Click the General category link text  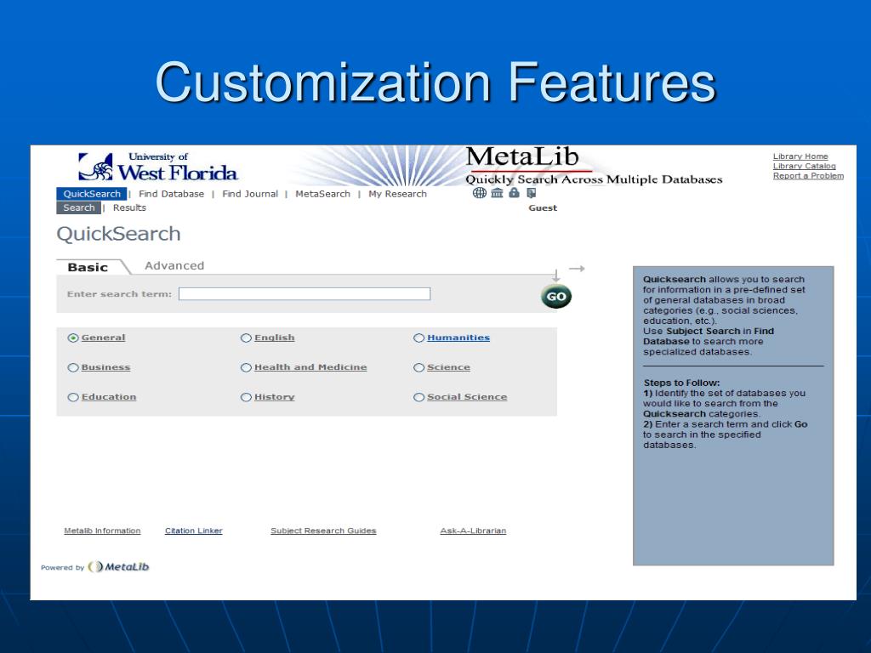103,338
